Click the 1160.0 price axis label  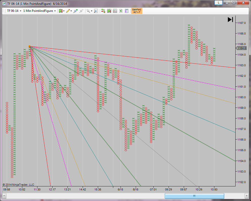(x=242, y=97)
